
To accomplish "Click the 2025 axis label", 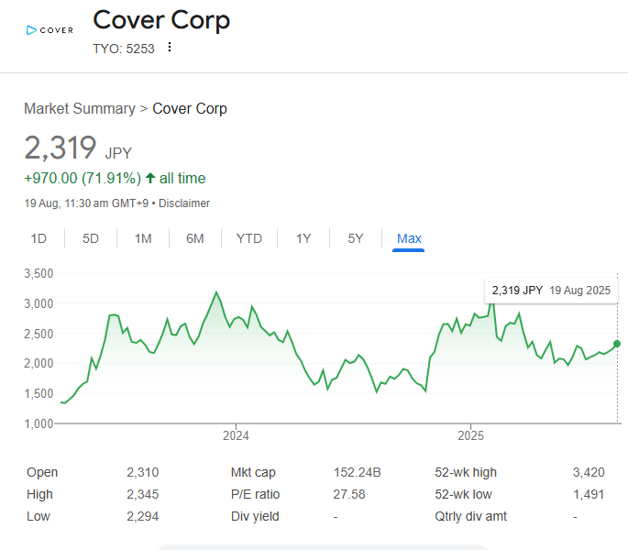I will pyautogui.click(x=470, y=435).
